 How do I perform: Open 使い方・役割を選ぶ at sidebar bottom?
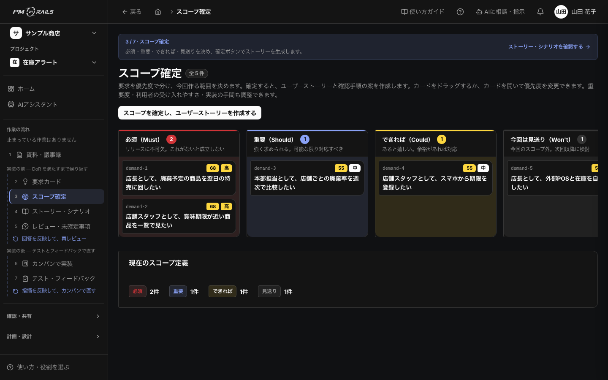click(x=54, y=367)
